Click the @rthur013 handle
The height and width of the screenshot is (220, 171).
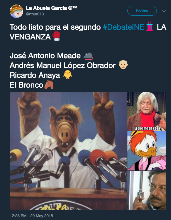tap(35, 14)
